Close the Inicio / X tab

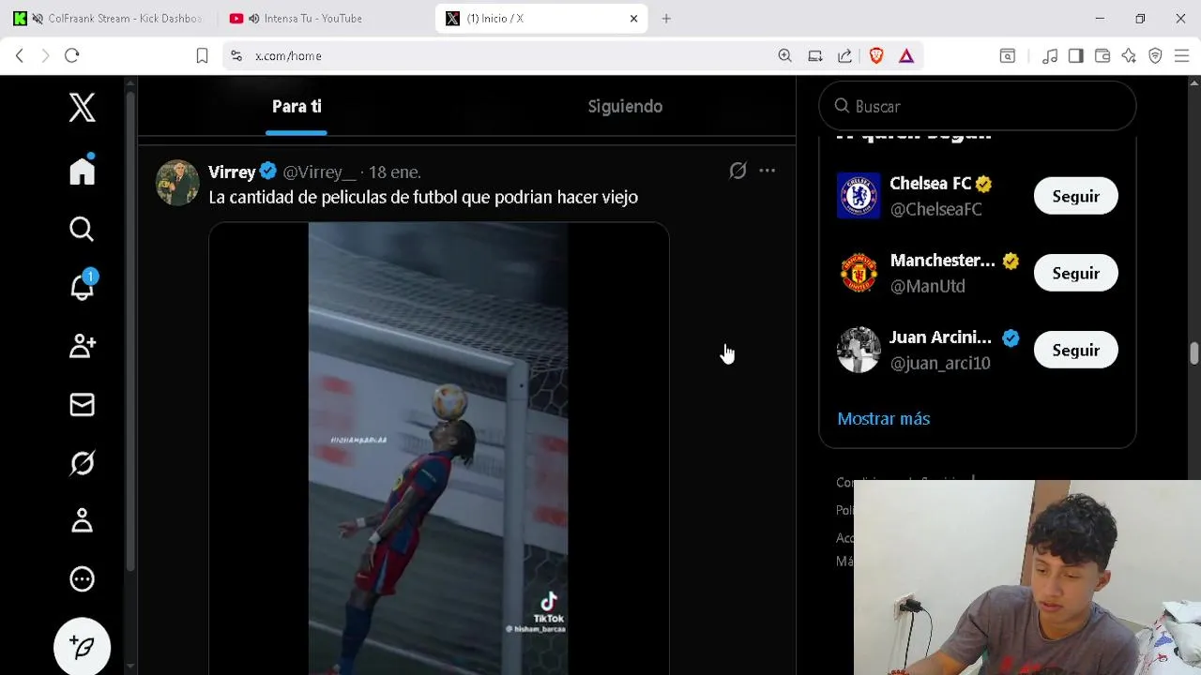tap(633, 19)
